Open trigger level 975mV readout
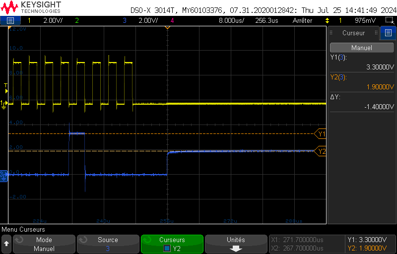The height and width of the screenshot is (254, 397). coord(365,21)
